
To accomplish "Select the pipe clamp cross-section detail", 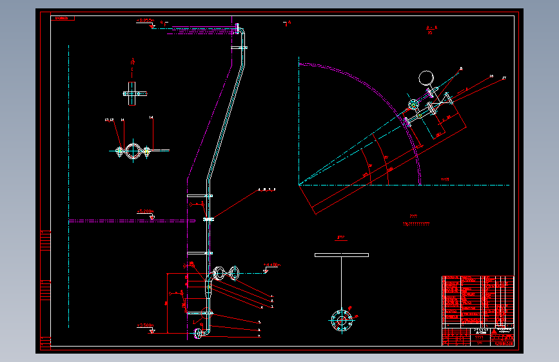I will coord(139,151).
